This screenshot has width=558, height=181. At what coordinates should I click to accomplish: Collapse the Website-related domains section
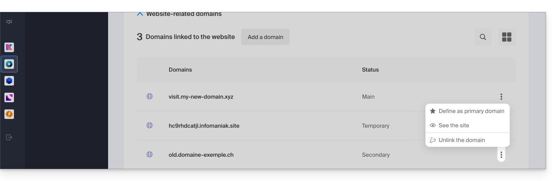coord(140,14)
